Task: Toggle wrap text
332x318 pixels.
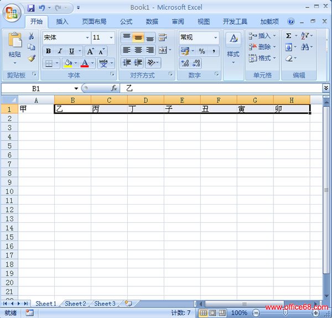Action: [x=163, y=38]
